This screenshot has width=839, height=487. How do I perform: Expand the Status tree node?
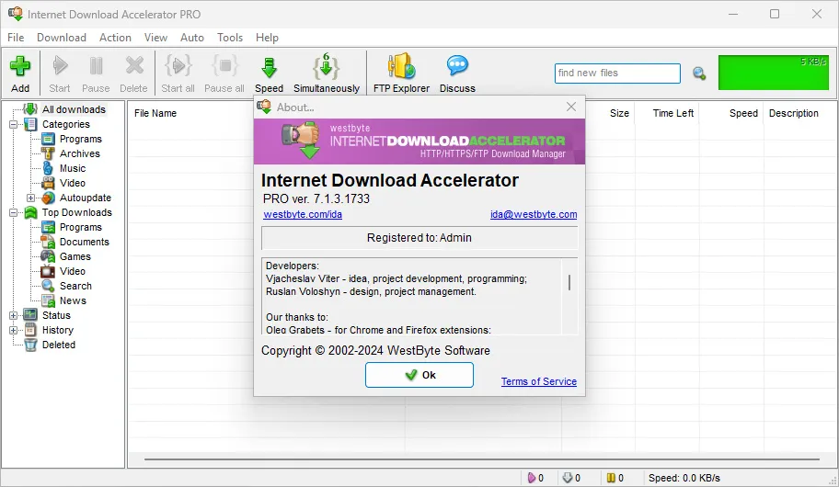(14, 315)
